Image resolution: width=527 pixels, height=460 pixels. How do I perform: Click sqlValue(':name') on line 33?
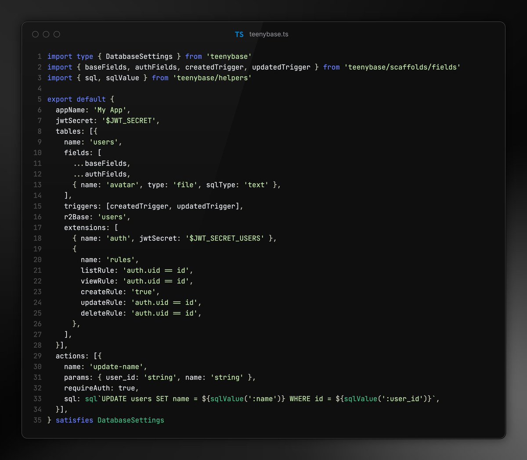tap(246, 399)
